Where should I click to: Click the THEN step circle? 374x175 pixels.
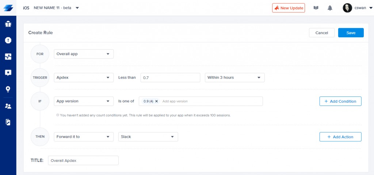(40, 137)
